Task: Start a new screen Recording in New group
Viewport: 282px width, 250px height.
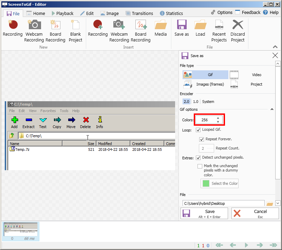Action: [13, 28]
